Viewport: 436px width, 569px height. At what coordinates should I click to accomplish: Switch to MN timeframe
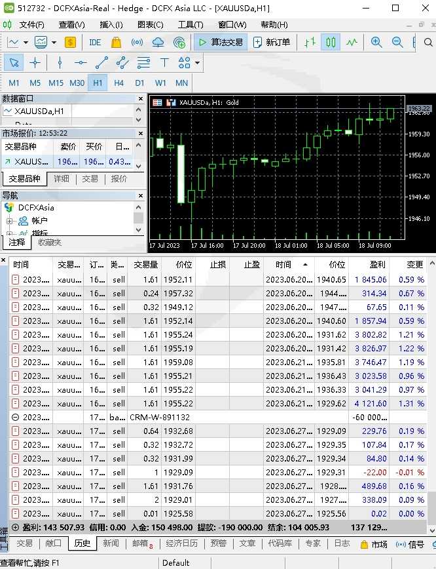tap(181, 83)
